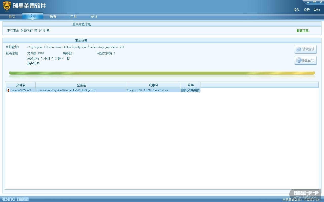Click the 删除文件失败 result cell
The image size is (324, 202).
190,90
